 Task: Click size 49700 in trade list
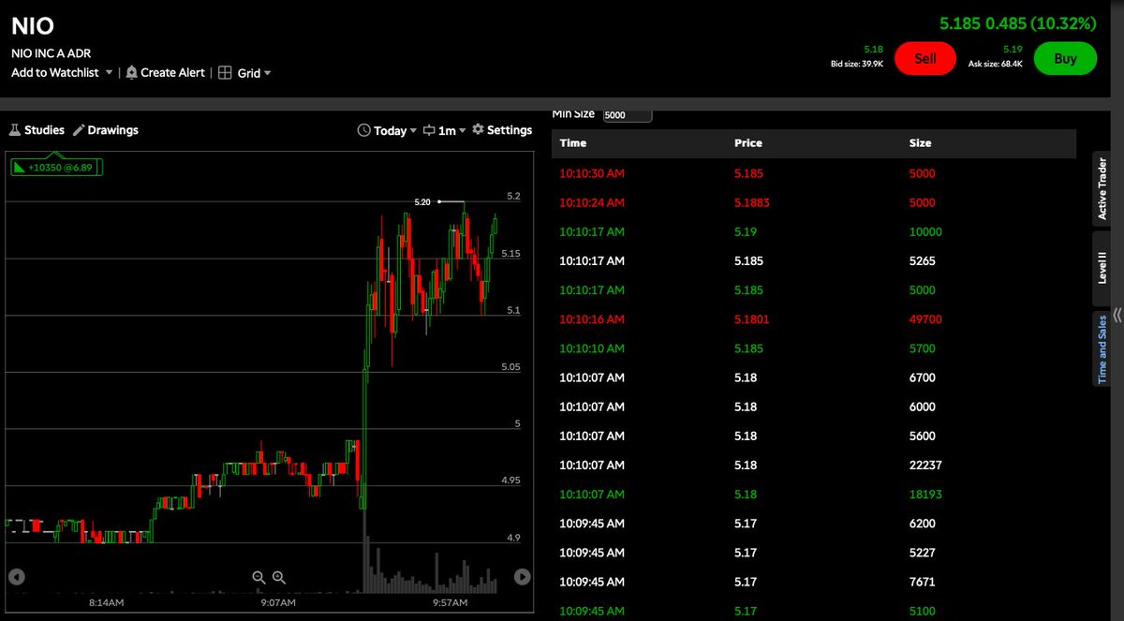point(926,319)
